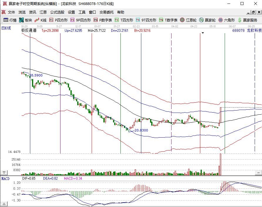Screen dimensions: 262x207
Task: Click the DEA=0.82 readout
Action: [50, 178]
